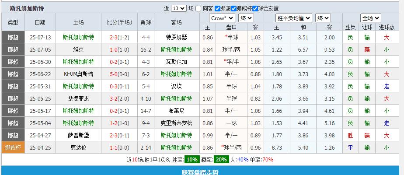Expand the 全场 full-time dropdown
The width and height of the screenshot is (404, 175).
pyautogui.click(x=371, y=18)
